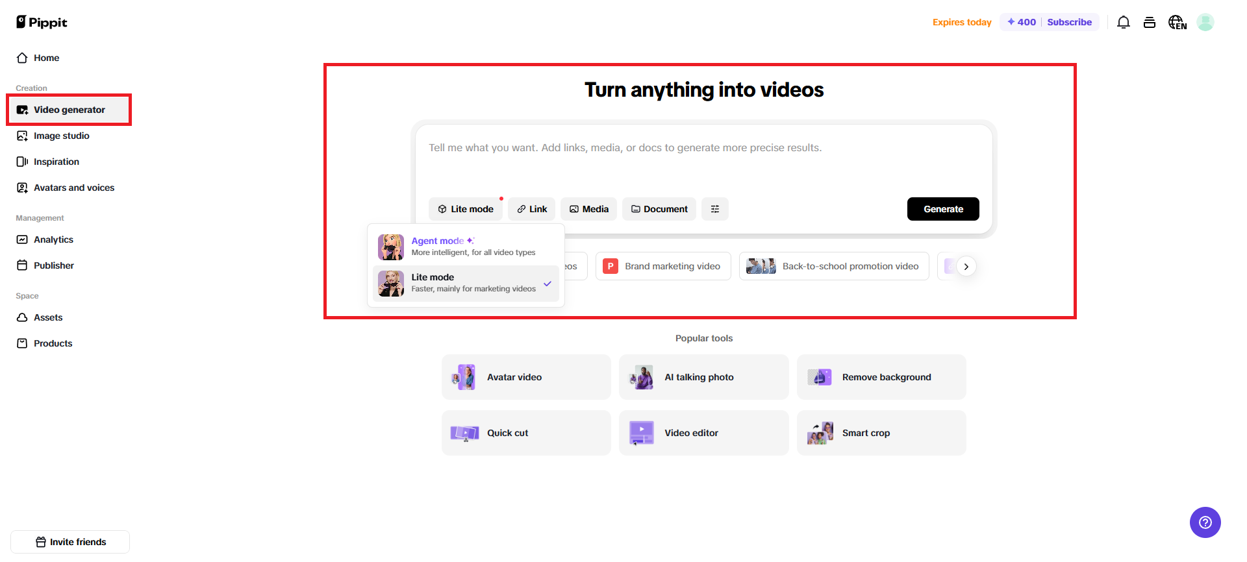Click the Publisher calendar icon
The width and height of the screenshot is (1247, 562).
[22, 265]
